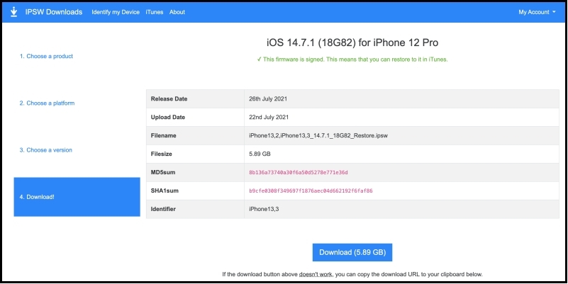Click the Identifier value iPhone13,3
This screenshot has width=568, height=284.
click(263, 210)
